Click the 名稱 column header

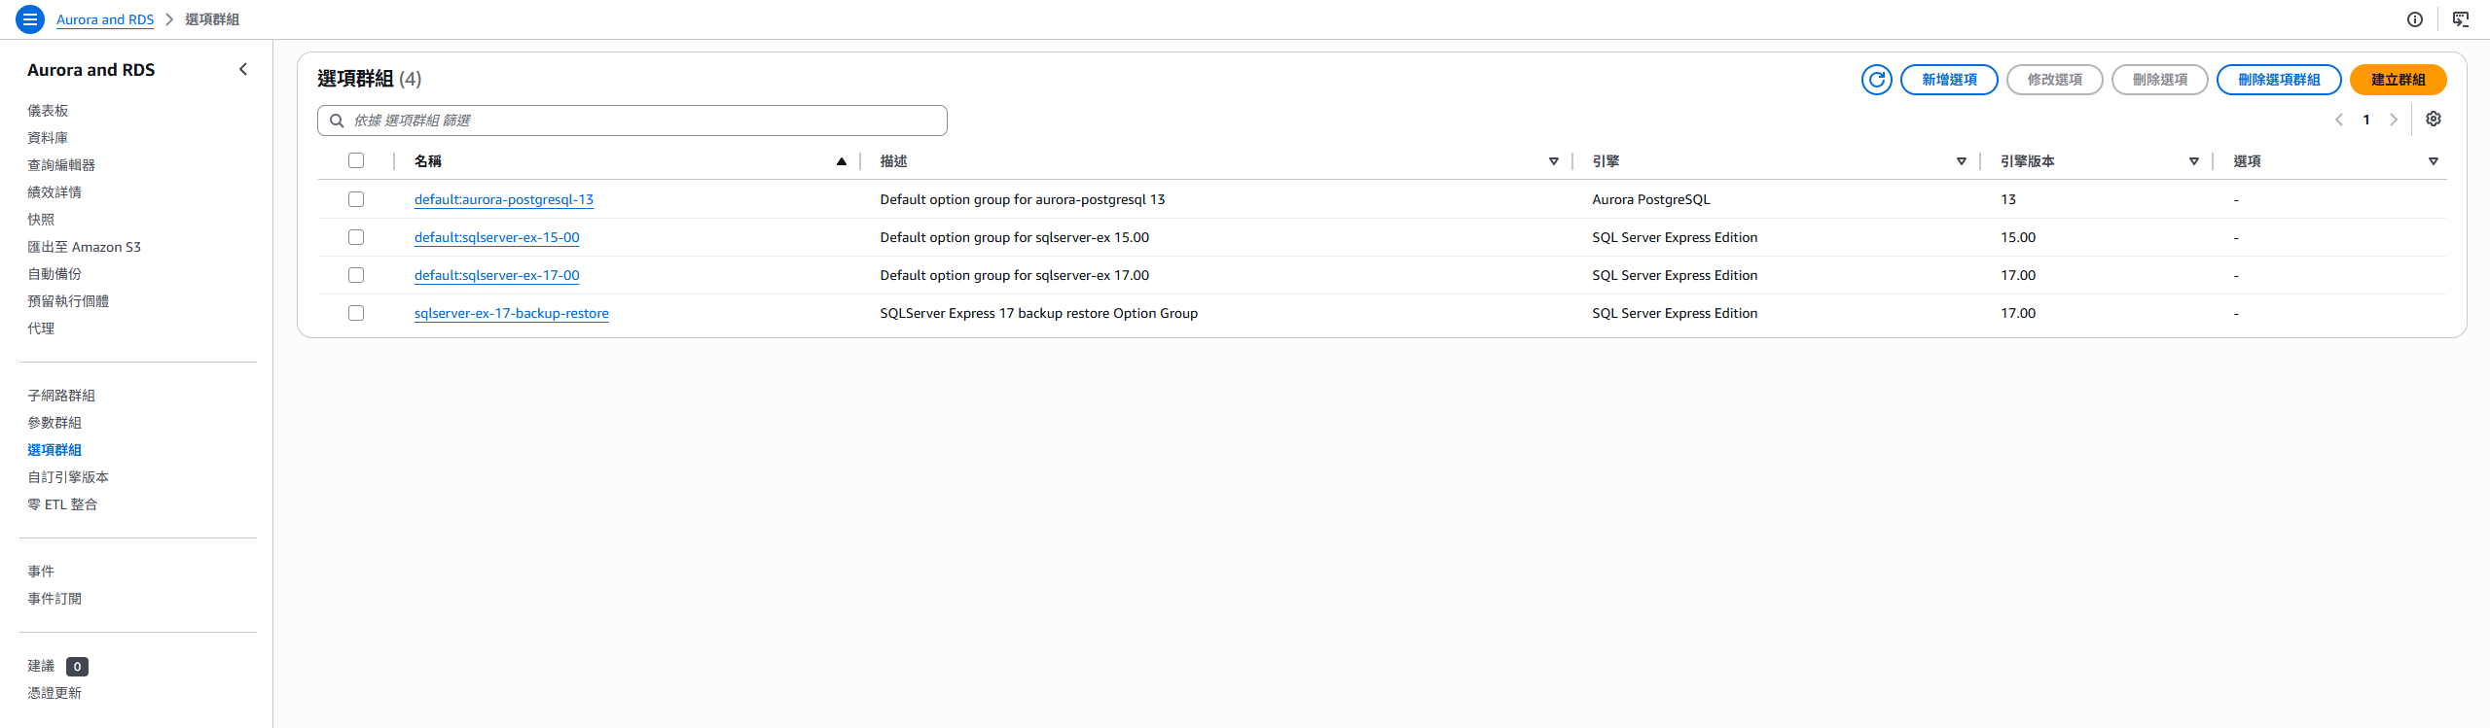(428, 161)
